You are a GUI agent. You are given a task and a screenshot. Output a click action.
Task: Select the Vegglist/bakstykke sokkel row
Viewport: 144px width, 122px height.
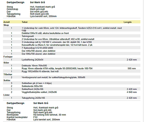[72, 92]
